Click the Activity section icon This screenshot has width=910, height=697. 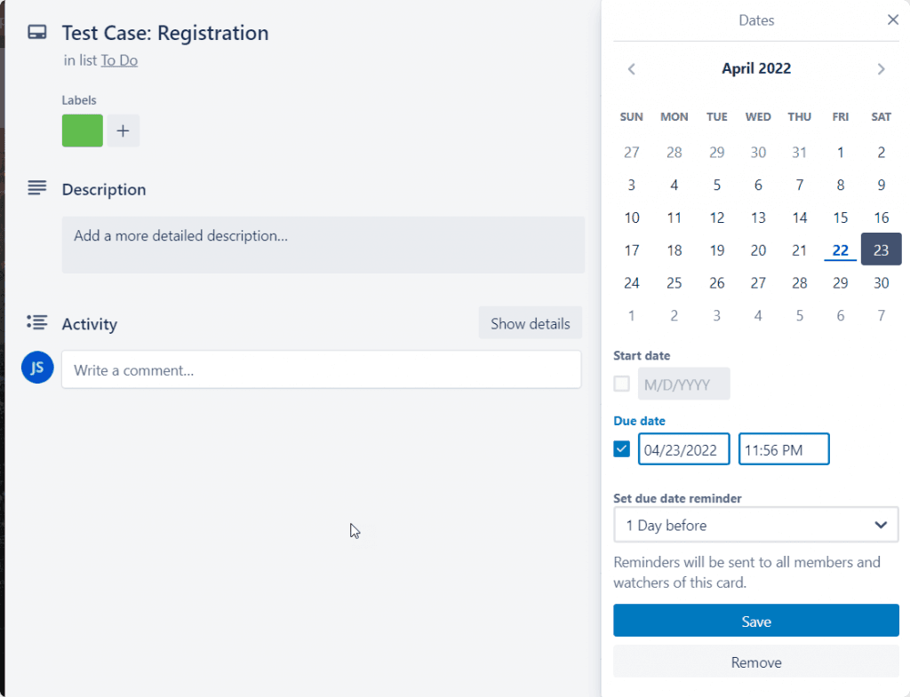tap(36, 323)
